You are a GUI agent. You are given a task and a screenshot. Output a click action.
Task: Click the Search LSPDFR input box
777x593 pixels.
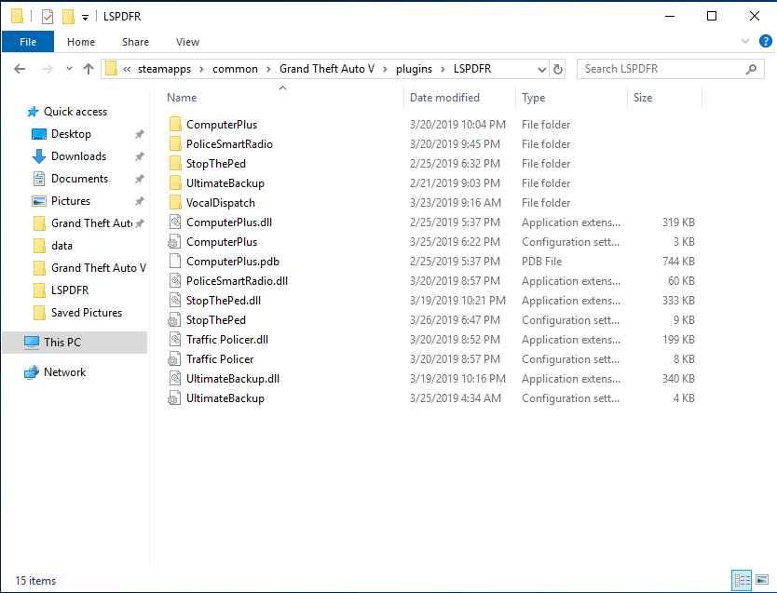[x=660, y=69]
